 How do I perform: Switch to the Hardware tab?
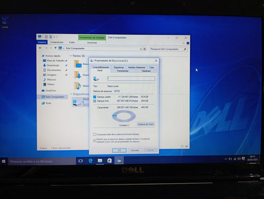coord(146,71)
